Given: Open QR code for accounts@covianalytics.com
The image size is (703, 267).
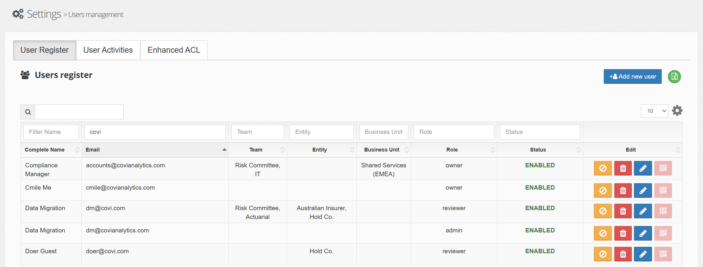Looking at the screenshot, I should (x=663, y=168).
